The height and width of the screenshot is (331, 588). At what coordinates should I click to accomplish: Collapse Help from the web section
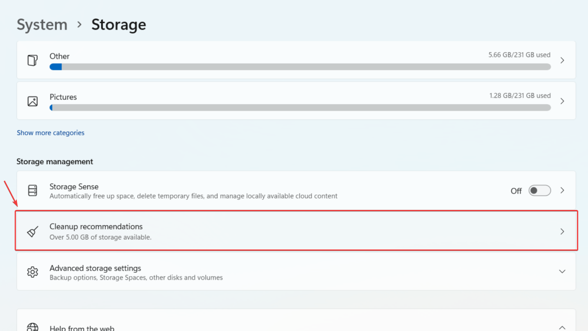point(562,328)
